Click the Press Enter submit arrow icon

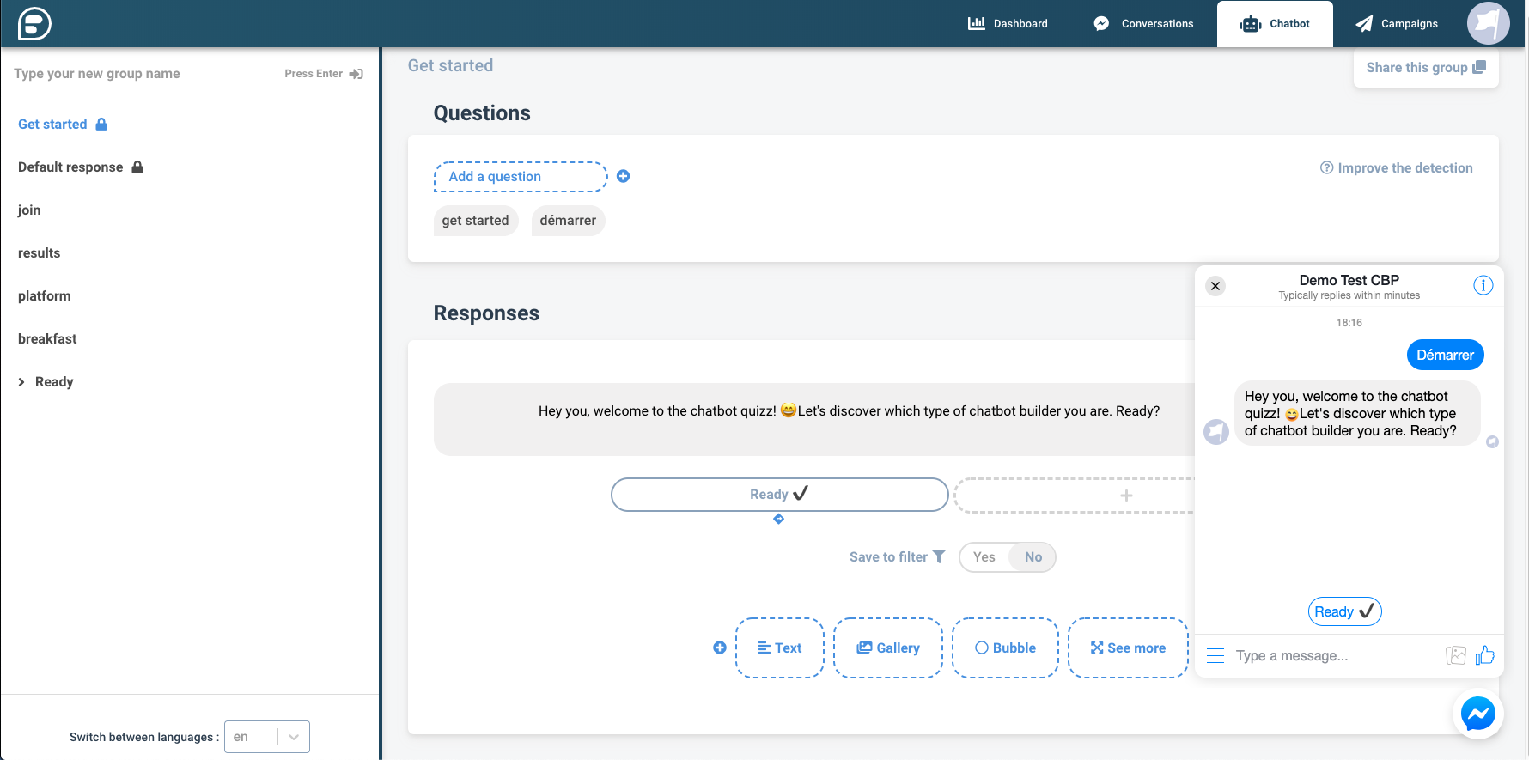point(356,74)
